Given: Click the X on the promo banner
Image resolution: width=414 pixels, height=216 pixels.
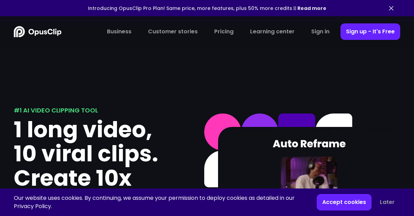Looking at the screenshot, I should 391,8.
